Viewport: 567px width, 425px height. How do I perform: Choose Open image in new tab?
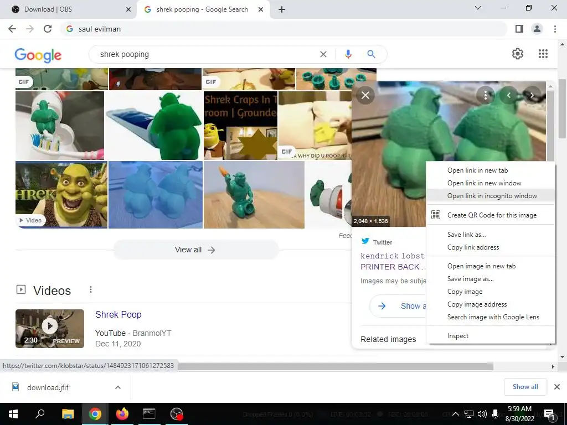[x=491, y=266]
